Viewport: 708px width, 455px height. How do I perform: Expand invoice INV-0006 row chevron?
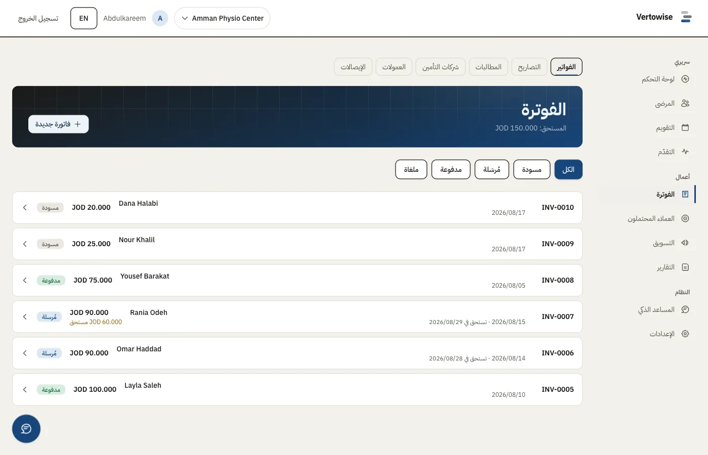(25, 353)
